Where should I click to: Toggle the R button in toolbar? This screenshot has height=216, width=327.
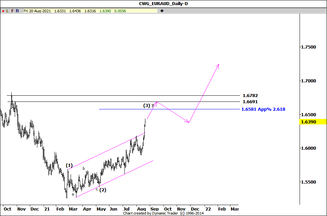[17, 11]
